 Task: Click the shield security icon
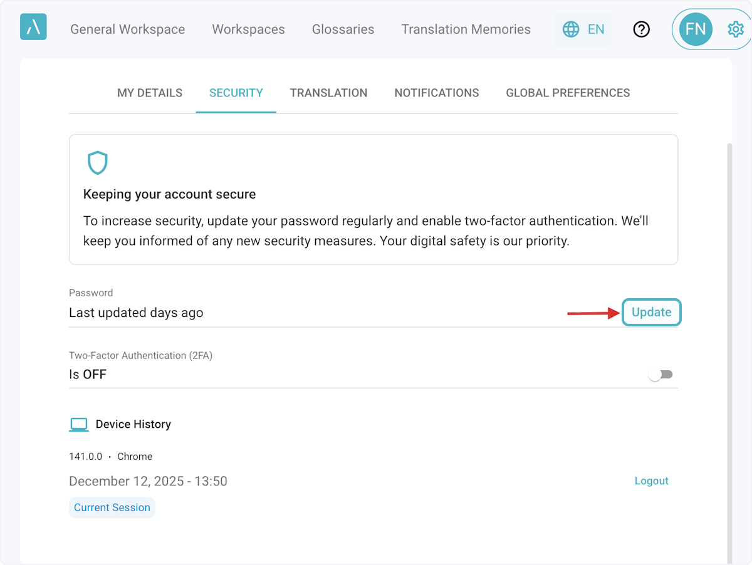tap(97, 163)
